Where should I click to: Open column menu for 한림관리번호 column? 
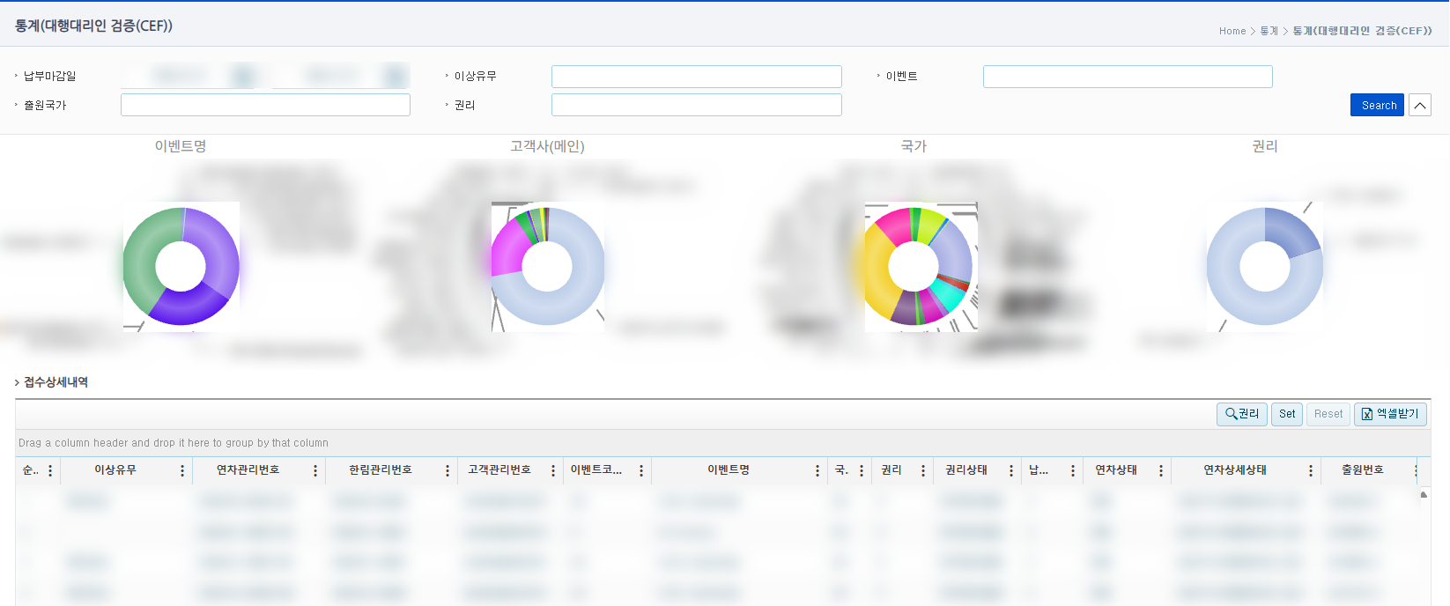448,471
